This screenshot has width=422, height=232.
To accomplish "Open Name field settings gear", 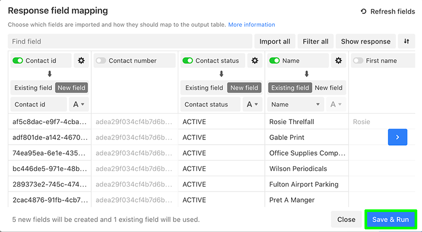I will point(338,60).
